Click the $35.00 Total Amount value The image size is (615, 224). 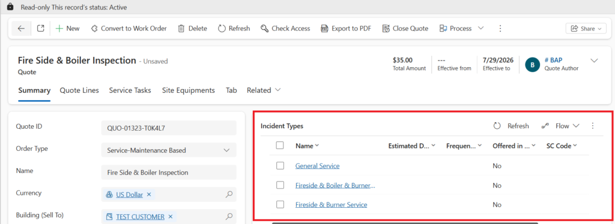pos(402,60)
